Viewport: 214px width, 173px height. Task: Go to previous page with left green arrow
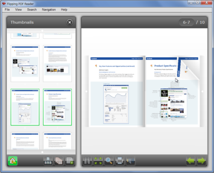click(190, 161)
